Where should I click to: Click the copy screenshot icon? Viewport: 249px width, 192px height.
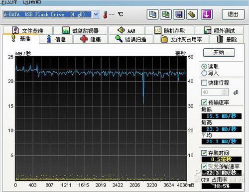(166, 14)
